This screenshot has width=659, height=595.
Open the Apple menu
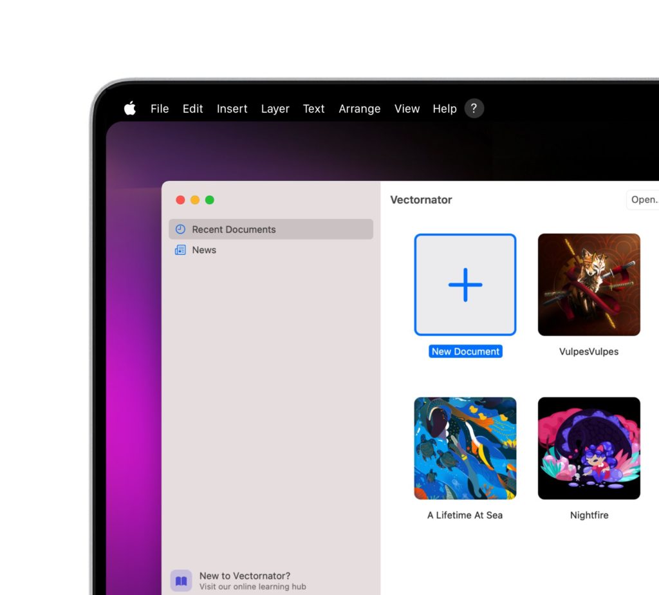click(x=130, y=108)
